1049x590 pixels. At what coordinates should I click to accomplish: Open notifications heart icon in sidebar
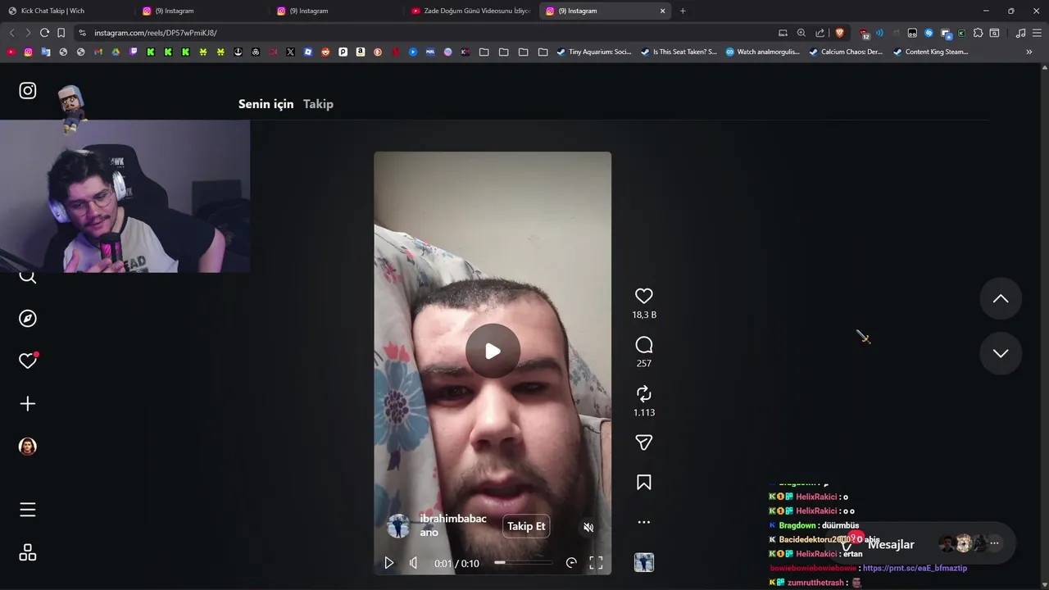pos(28,361)
